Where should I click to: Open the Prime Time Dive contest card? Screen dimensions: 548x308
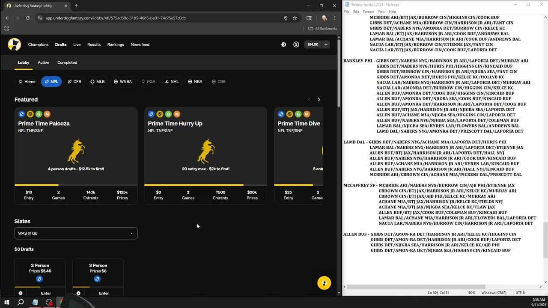[298, 155]
